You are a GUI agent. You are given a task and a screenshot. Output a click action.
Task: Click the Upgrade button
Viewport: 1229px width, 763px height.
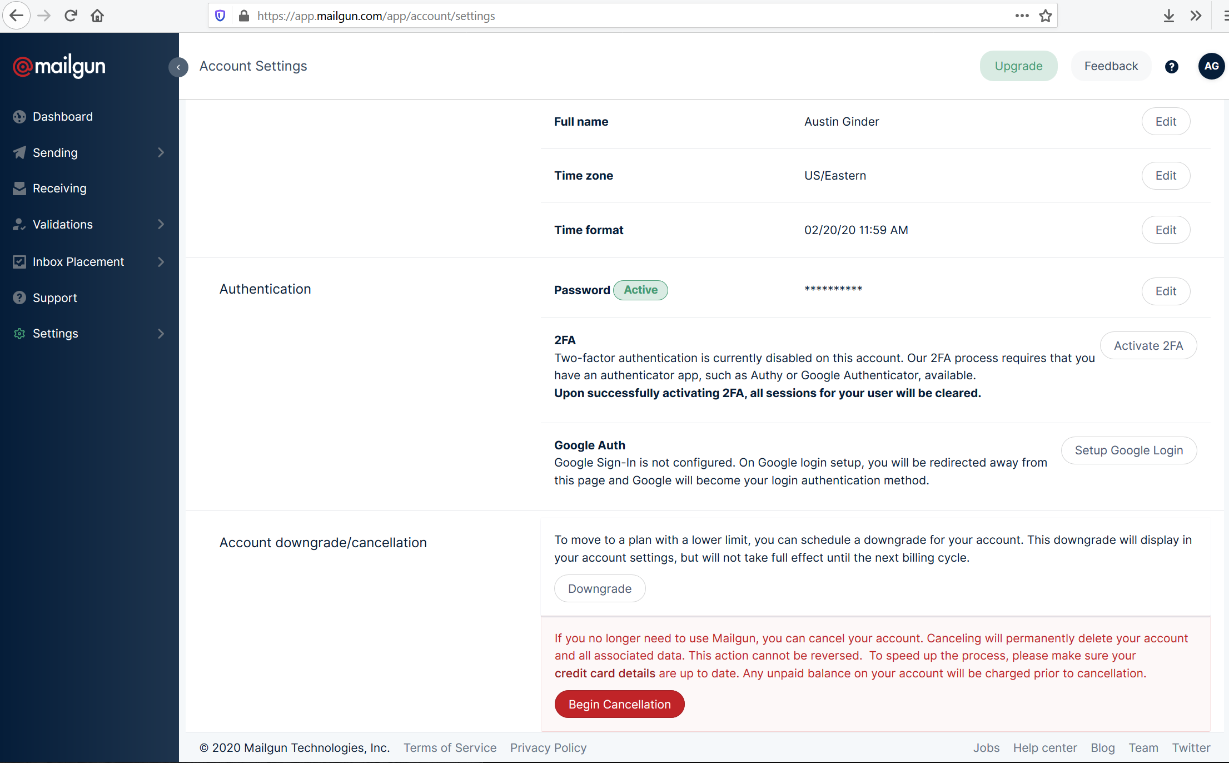coord(1018,66)
